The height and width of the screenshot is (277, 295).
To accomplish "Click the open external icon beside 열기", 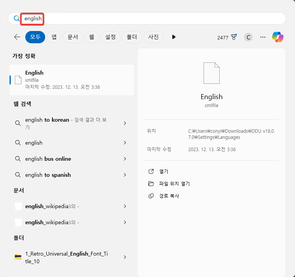I will point(151,171).
